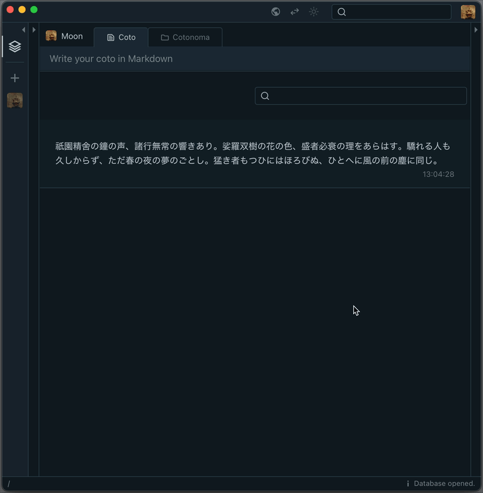
Task: Expand the right pane with the right-edge arrow
Action: coord(476,30)
